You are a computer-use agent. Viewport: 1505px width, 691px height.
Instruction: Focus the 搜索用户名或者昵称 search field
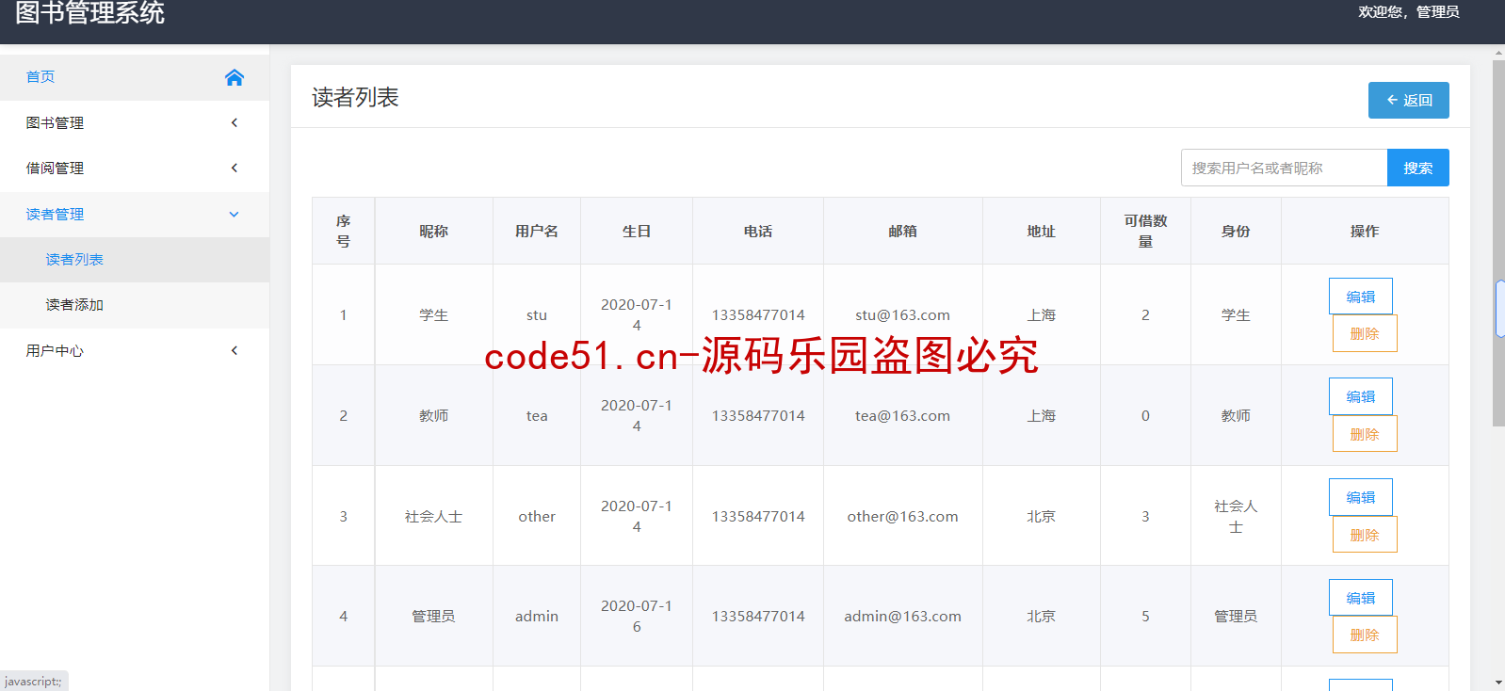click(1284, 168)
